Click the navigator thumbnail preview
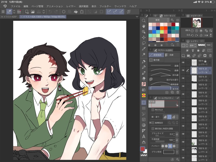Image resolution: width=216 pixels, height=162 pixels. [197, 23]
